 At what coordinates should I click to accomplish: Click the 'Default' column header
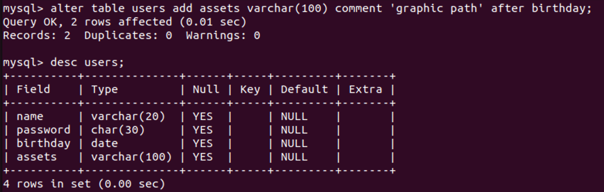click(304, 89)
